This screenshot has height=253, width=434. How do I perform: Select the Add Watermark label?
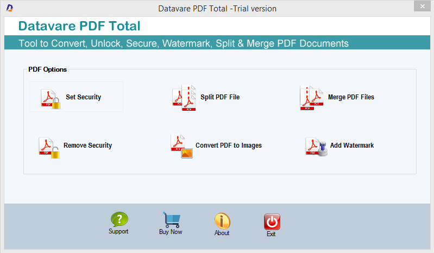click(352, 146)
